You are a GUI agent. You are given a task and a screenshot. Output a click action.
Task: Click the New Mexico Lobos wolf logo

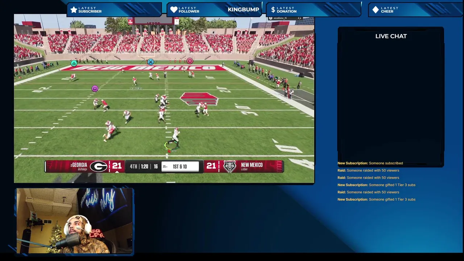229,166
